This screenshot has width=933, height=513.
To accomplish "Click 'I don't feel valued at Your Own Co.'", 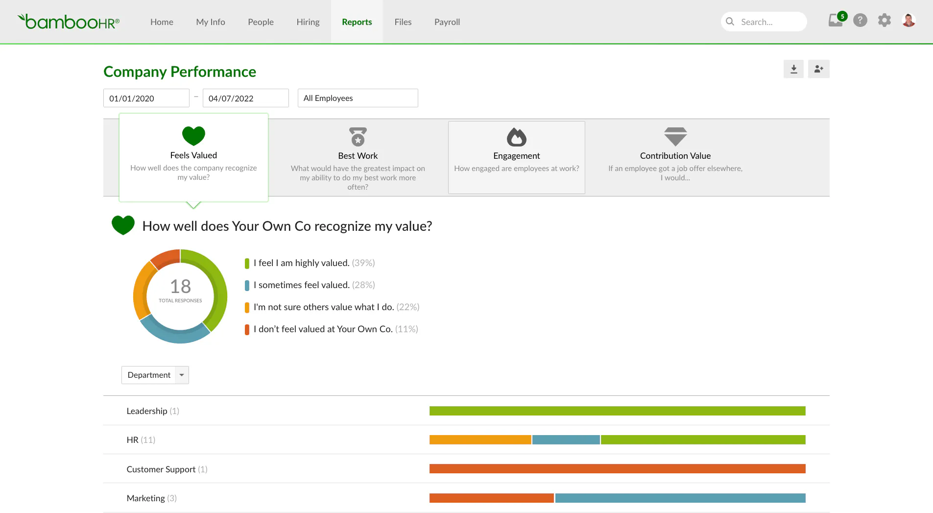I will [323, 329].
